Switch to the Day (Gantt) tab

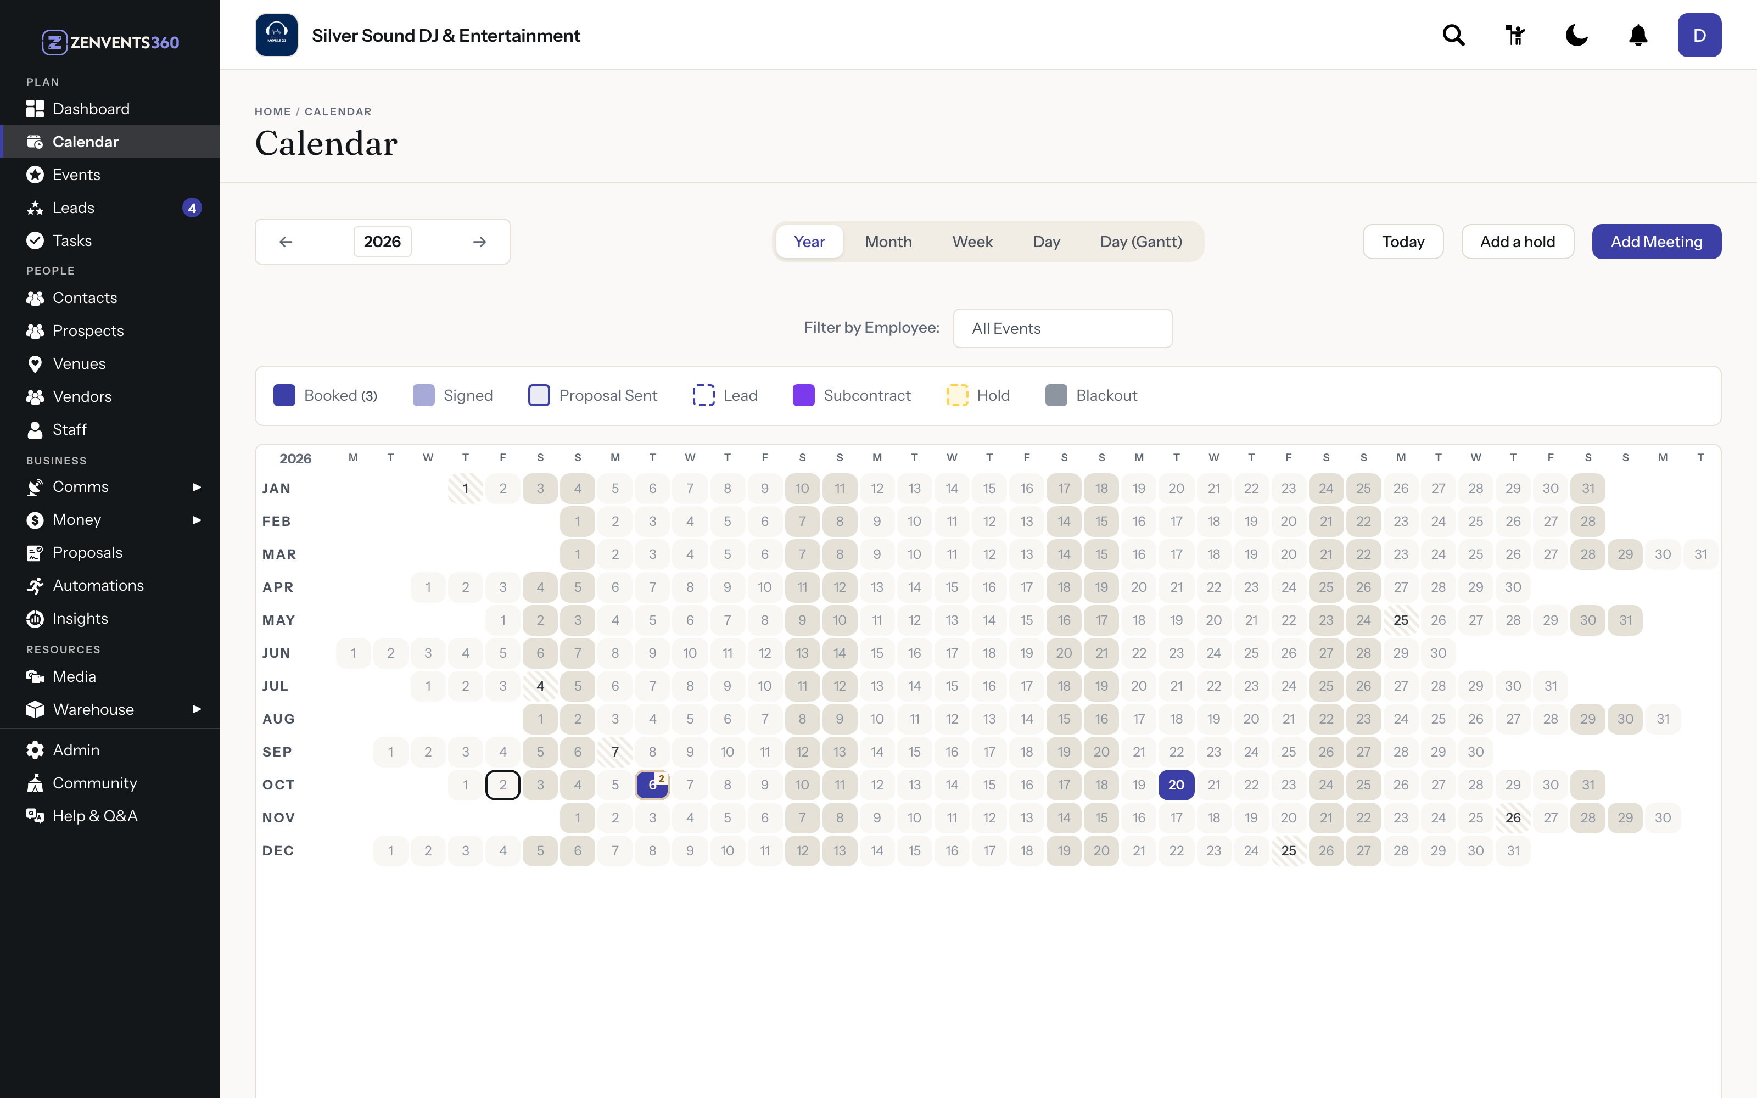(x=1140, y=242)
